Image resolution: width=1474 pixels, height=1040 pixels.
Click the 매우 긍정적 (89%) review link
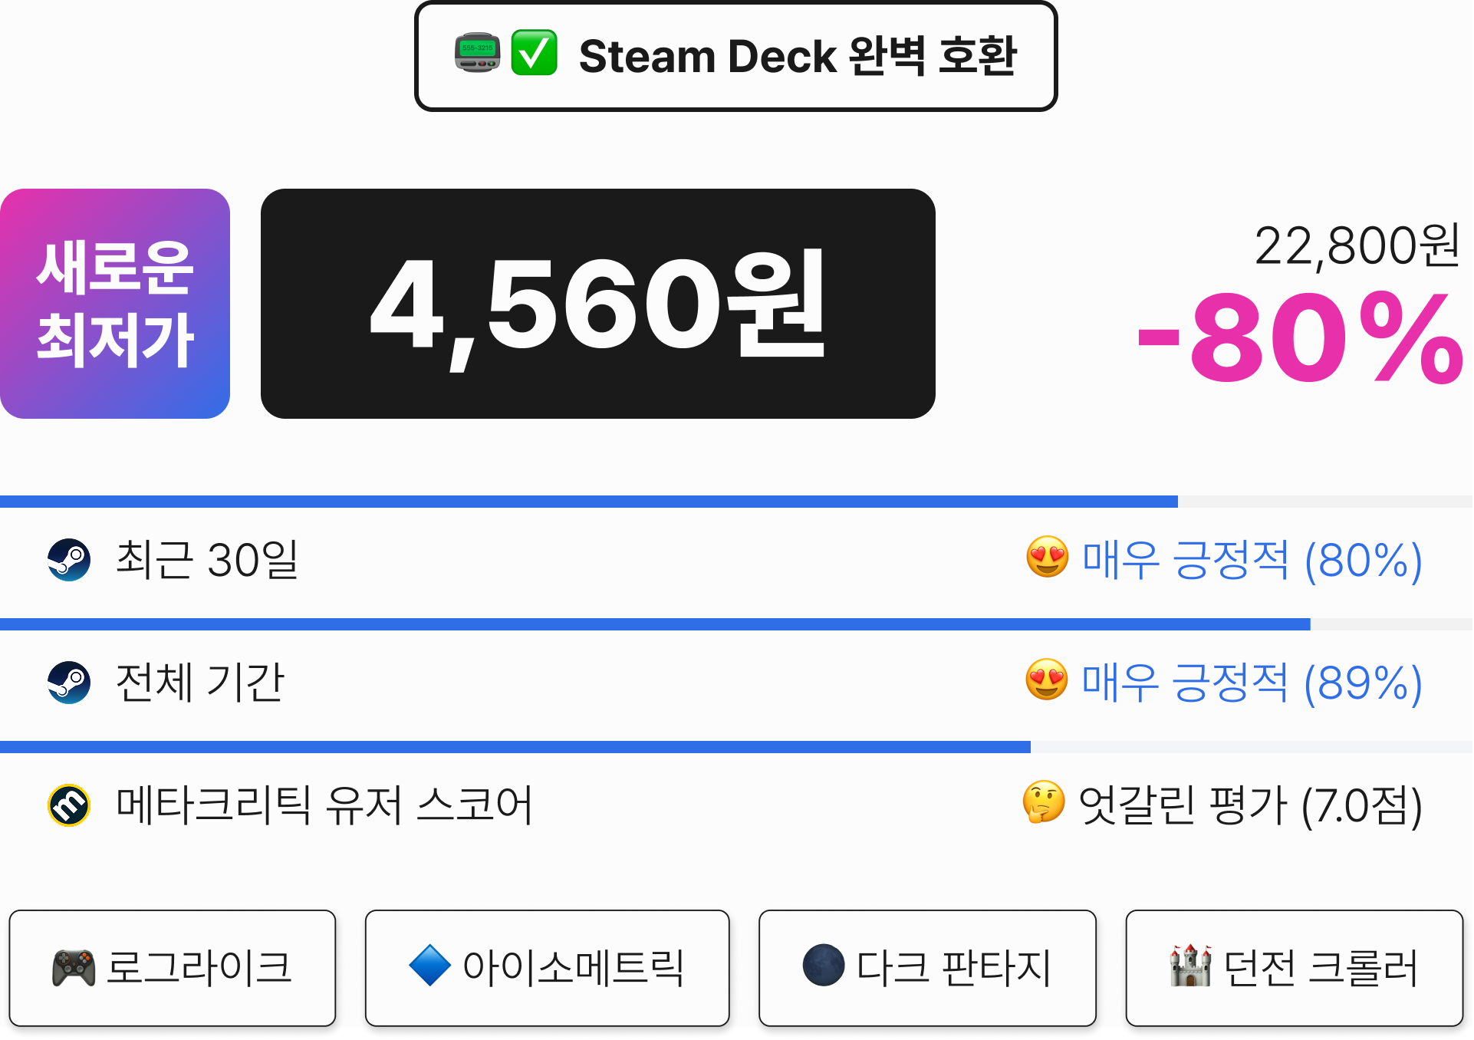tap(1252, 683)
